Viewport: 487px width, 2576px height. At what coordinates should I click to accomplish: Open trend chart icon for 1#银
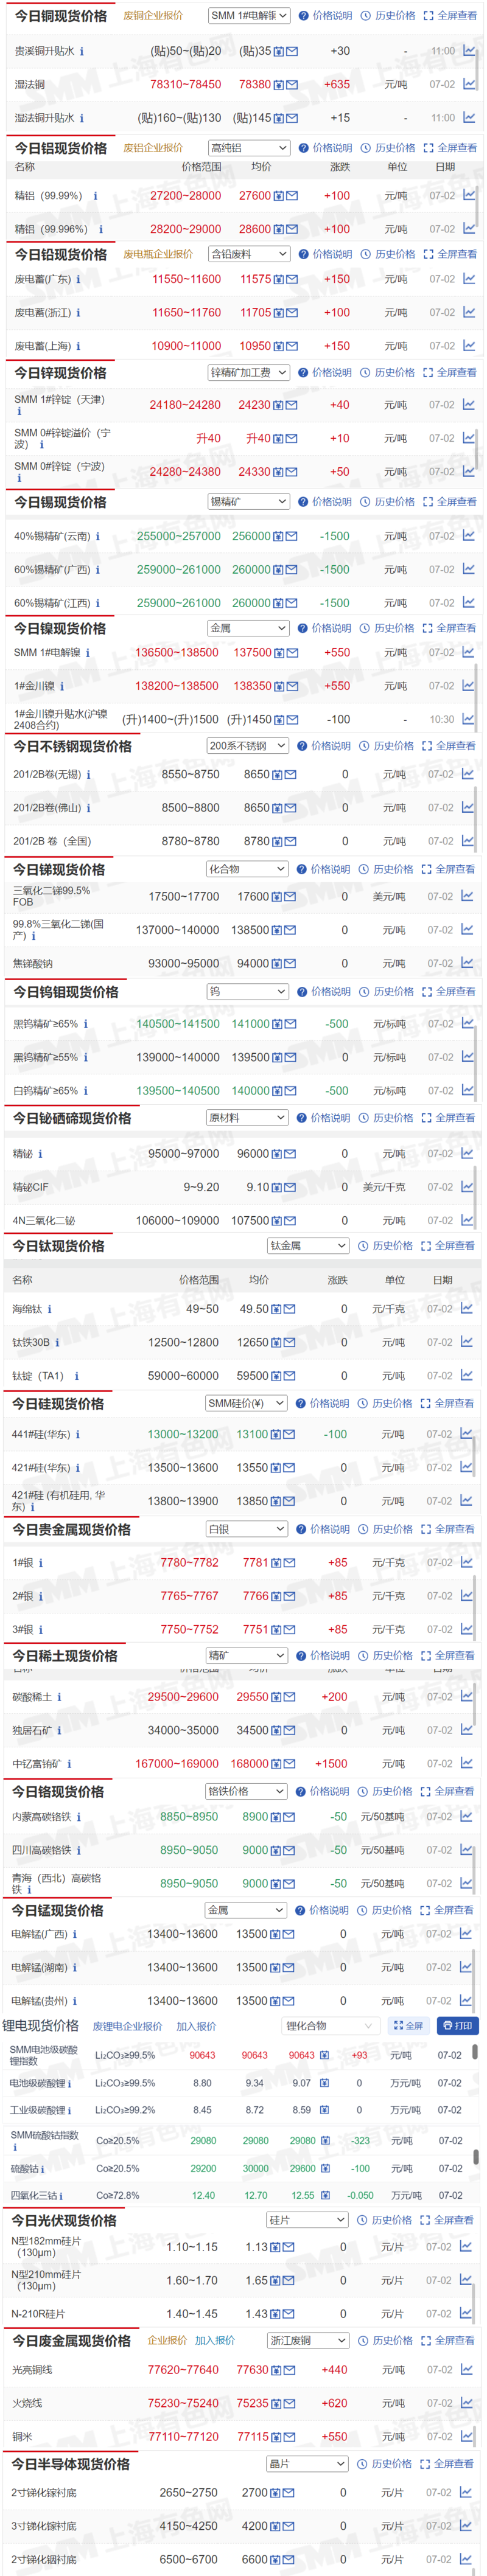coord(467,1562)
